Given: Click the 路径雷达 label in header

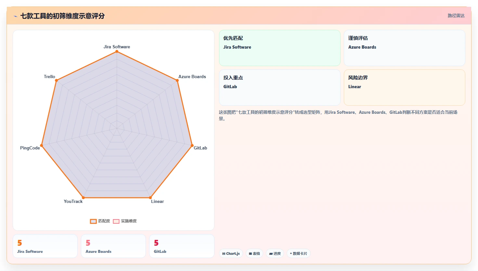Looking at the screenshot, I should pos(456,16).
